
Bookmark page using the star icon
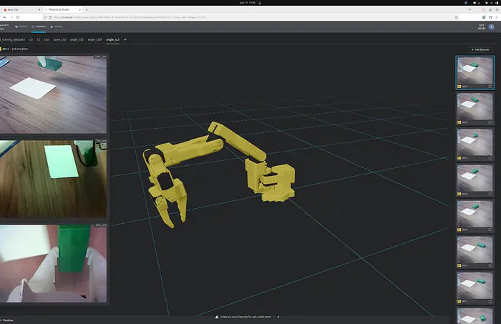click(457, 17)
